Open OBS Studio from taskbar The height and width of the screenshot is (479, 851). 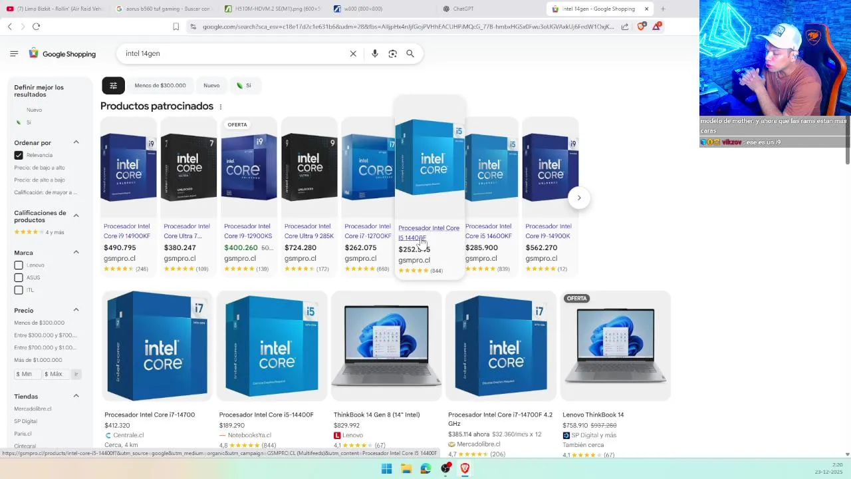pos(445,468)
